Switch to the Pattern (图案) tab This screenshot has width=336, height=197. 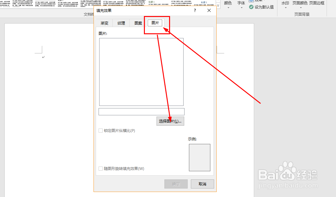pyautogui.click(x=138, y=23)
